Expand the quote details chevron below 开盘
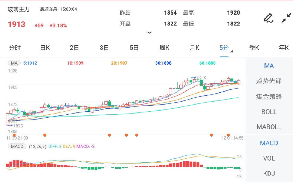This screenshot has height=182, width=293. tap(149, 33)
